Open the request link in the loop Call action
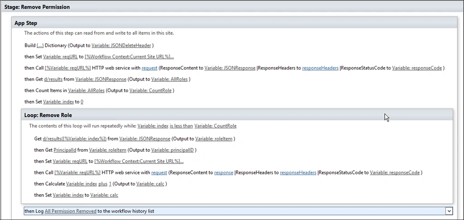 tap(159, 173)
